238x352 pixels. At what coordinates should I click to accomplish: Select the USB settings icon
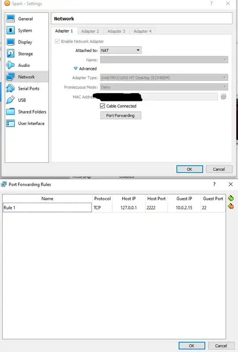pyautogui.click(x=10, y=100)
